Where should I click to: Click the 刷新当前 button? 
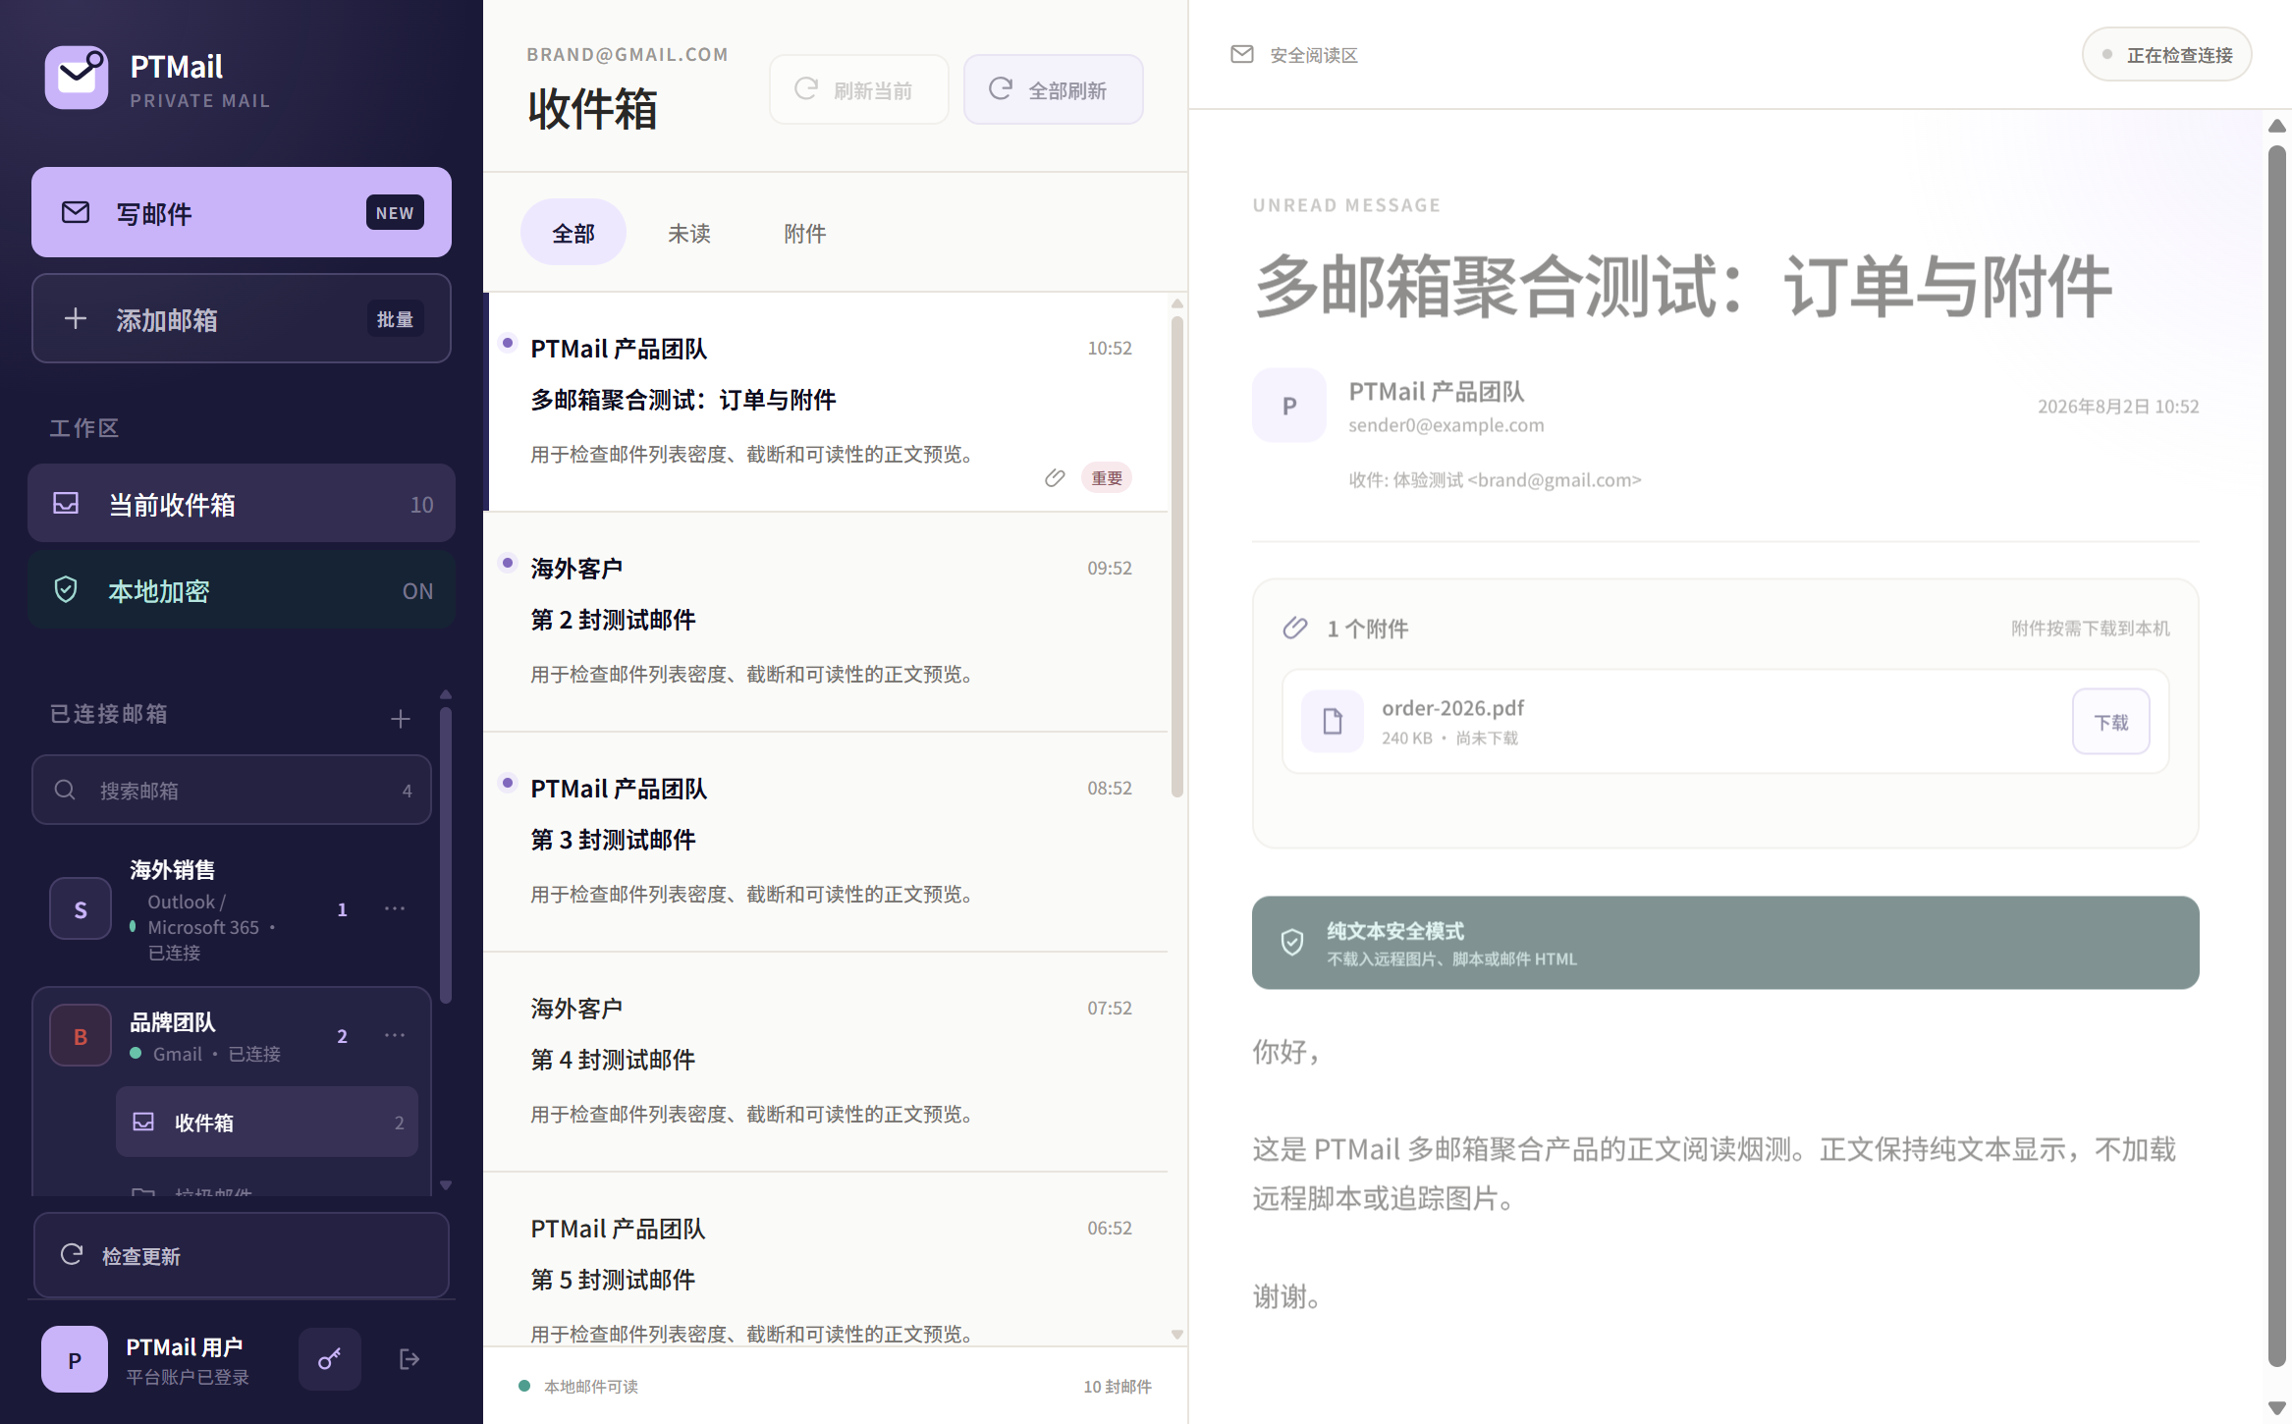point(858,89)
